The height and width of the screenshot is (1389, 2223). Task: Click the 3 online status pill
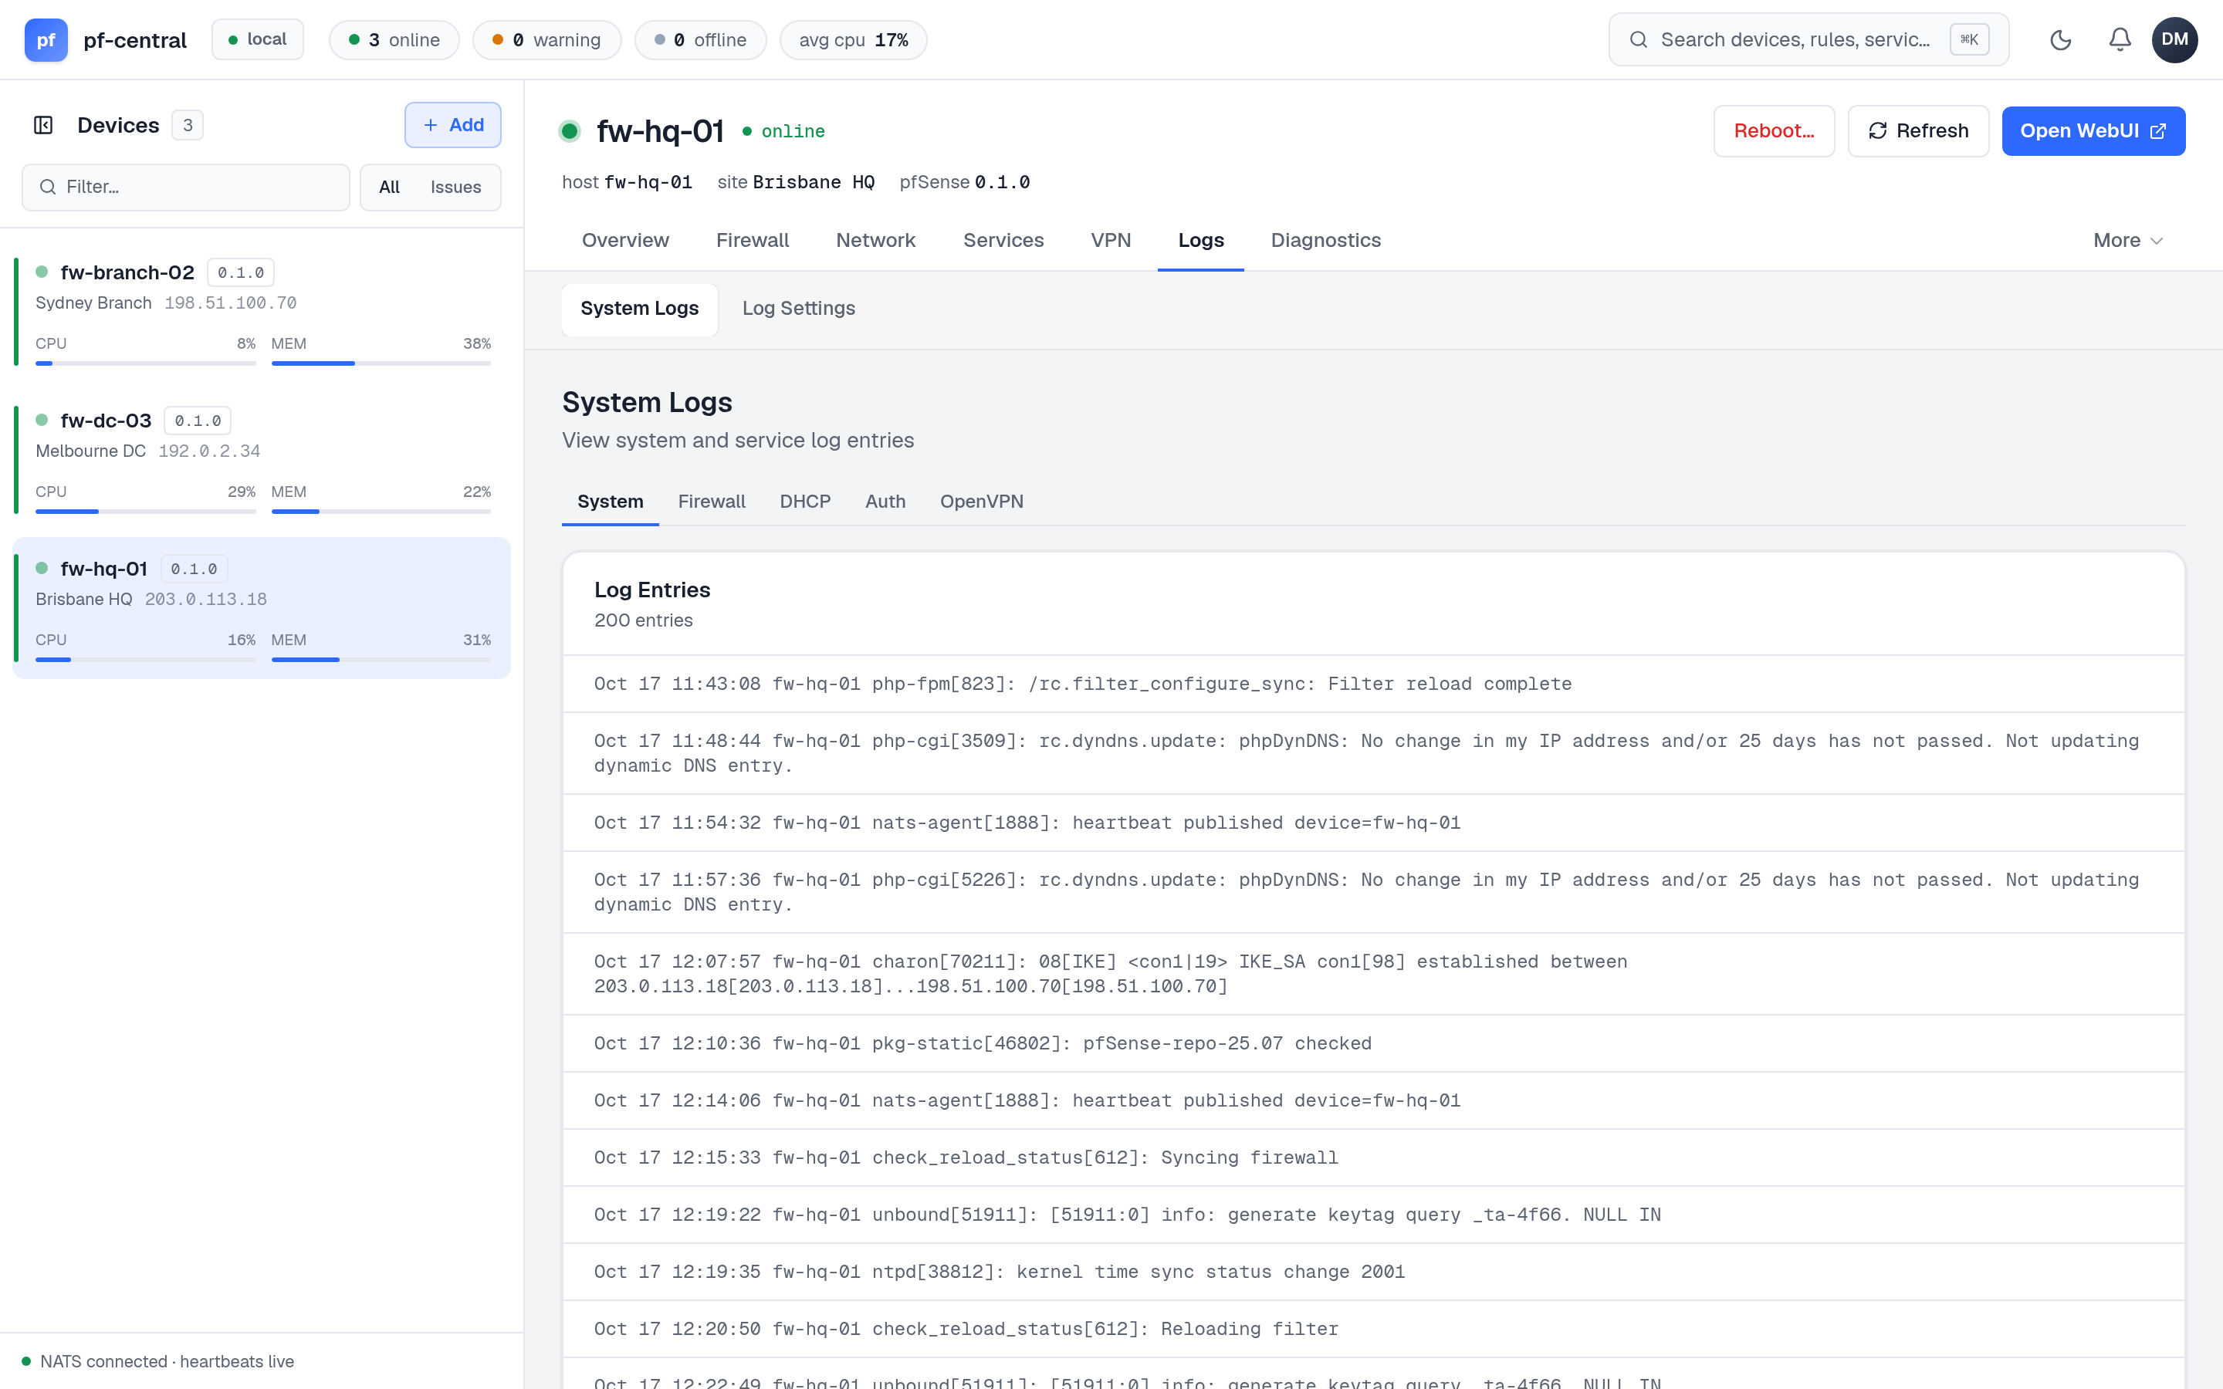pos(394,39)
